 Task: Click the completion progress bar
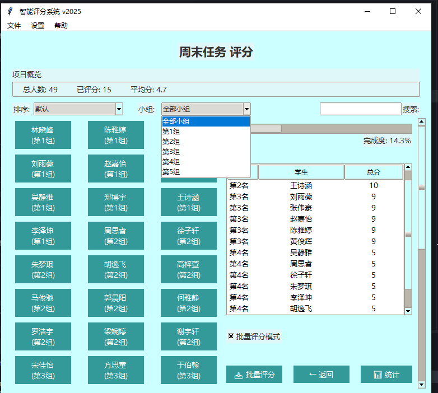click(x=331, y=129)
